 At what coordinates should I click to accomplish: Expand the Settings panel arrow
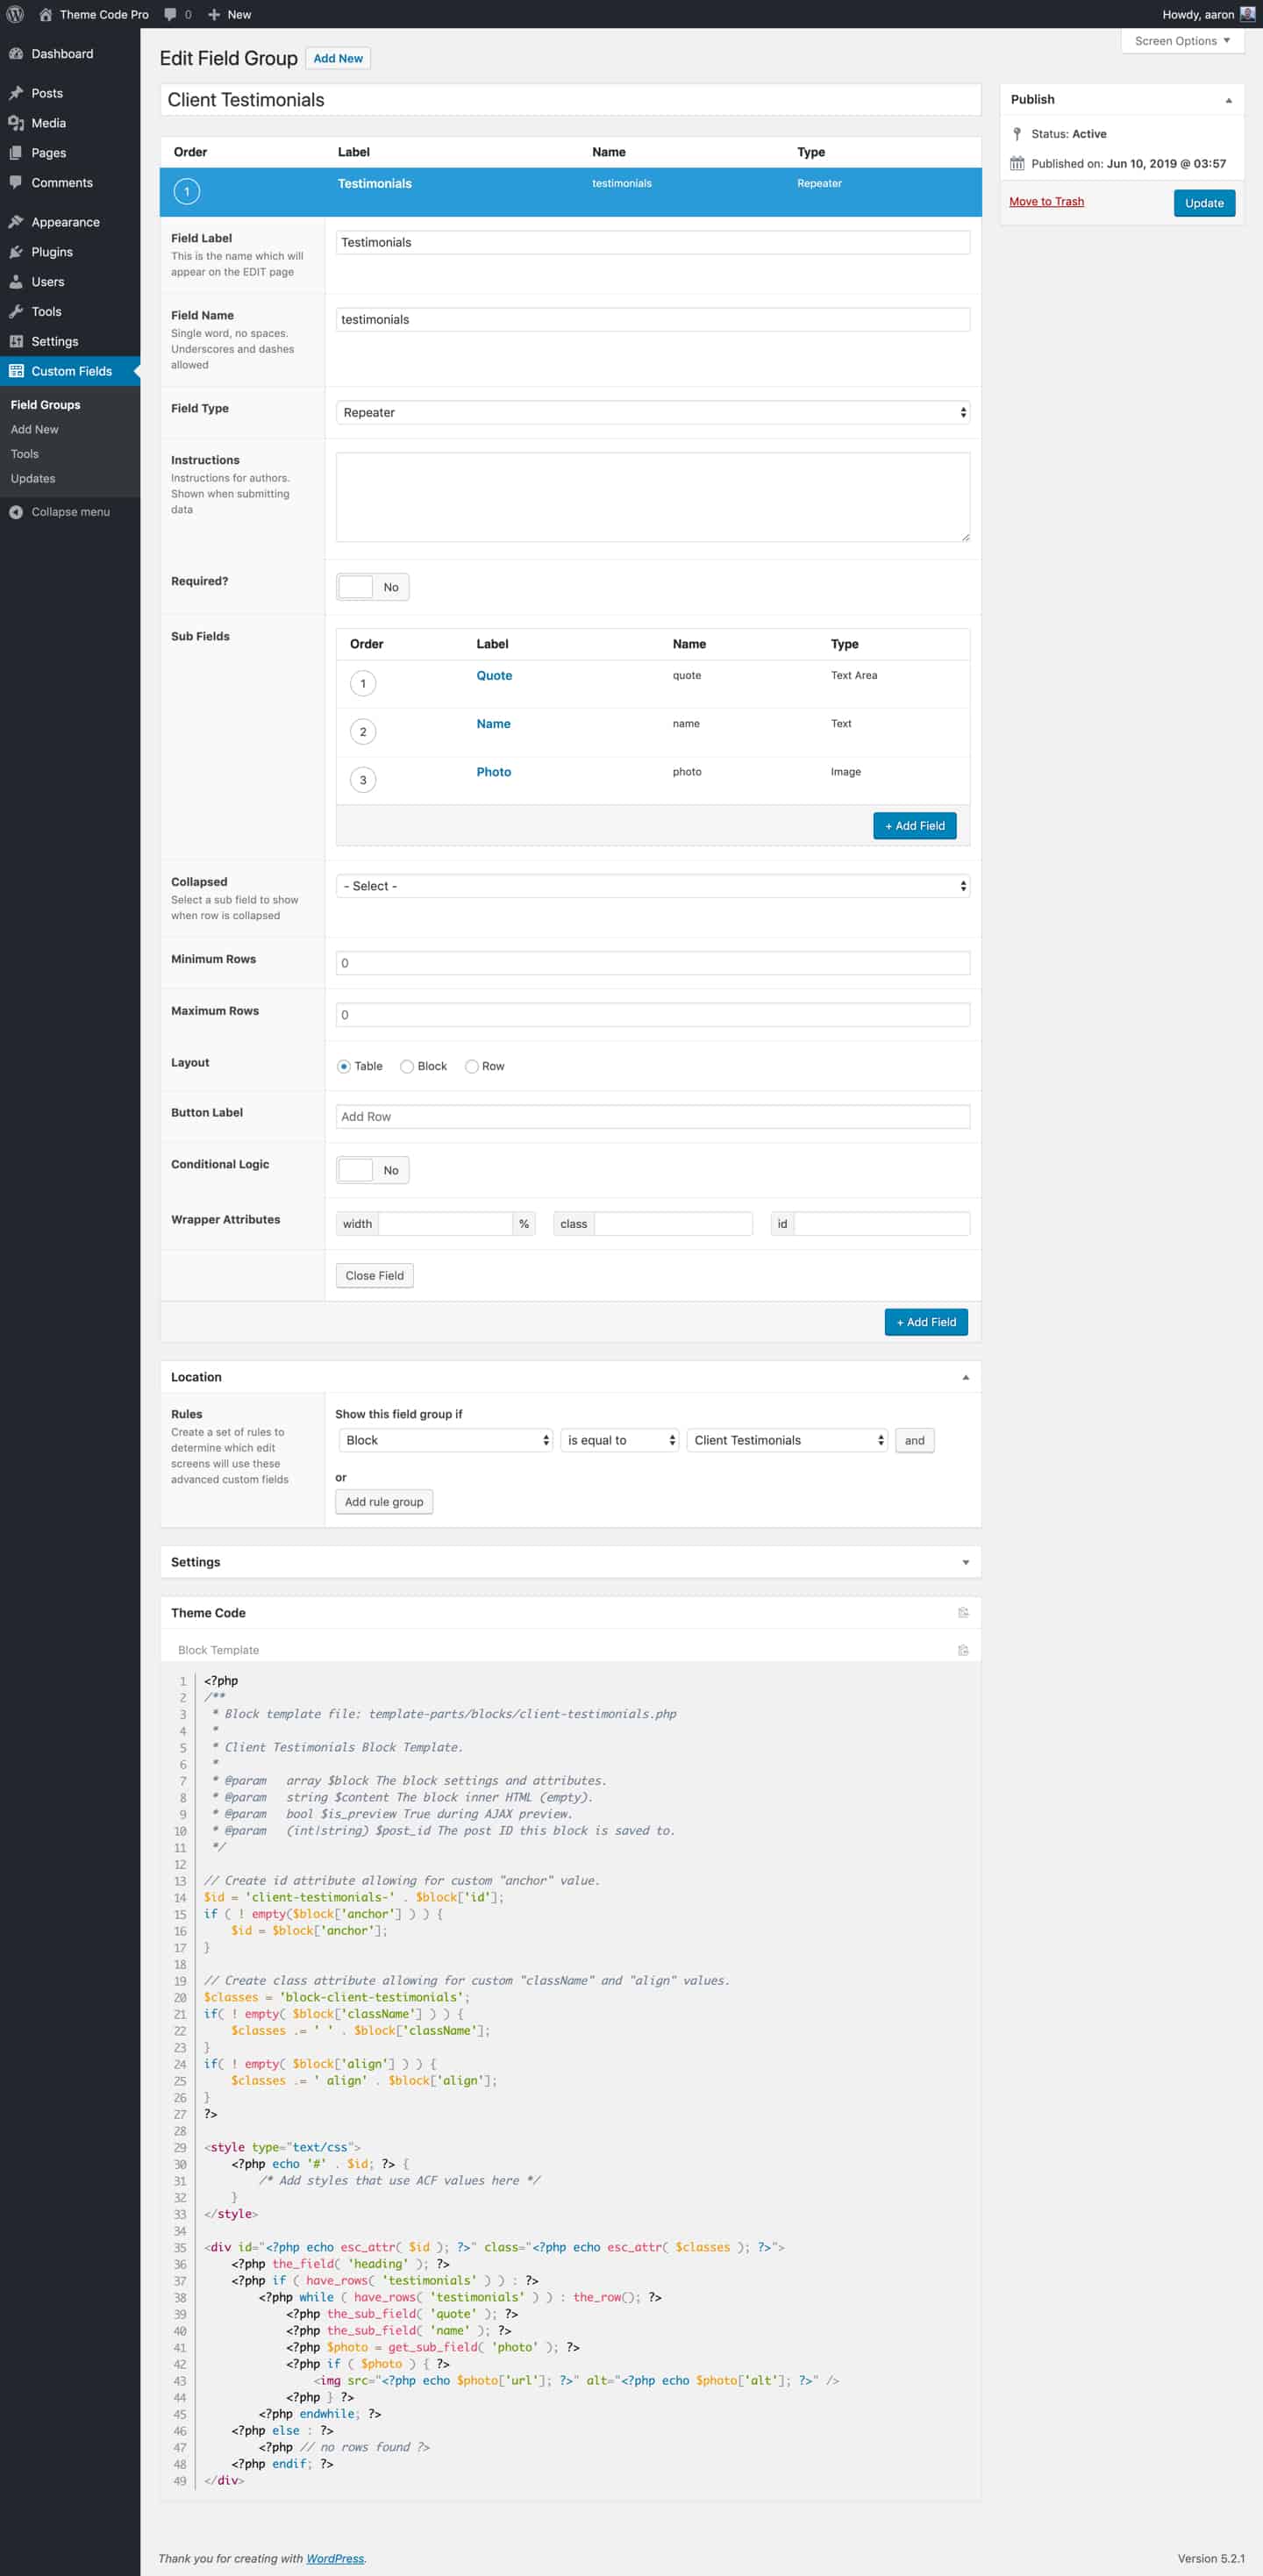click(x=965, y=1562)
